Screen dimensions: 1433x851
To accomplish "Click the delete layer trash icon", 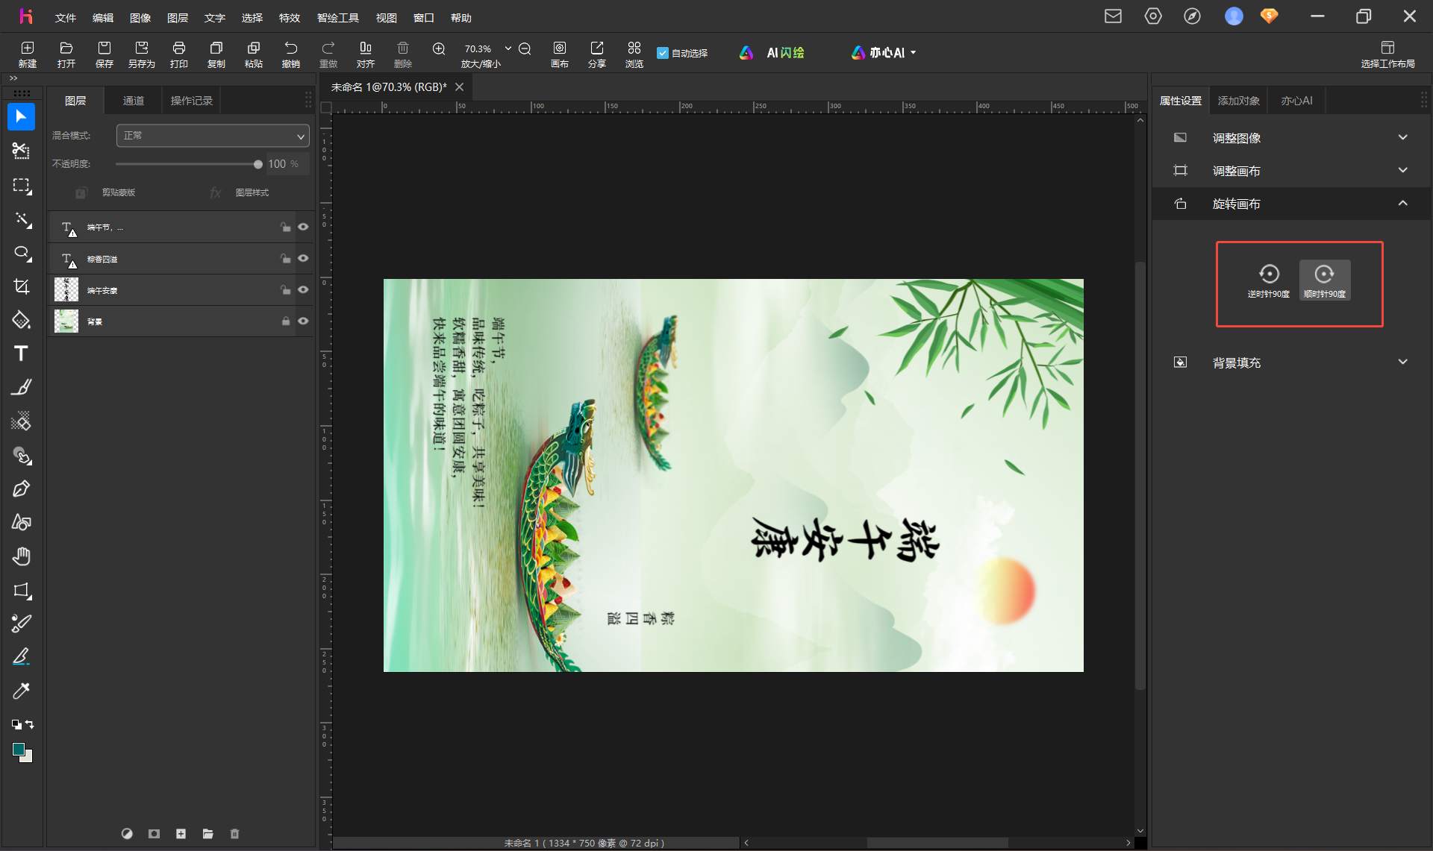I will coord(234,834).
